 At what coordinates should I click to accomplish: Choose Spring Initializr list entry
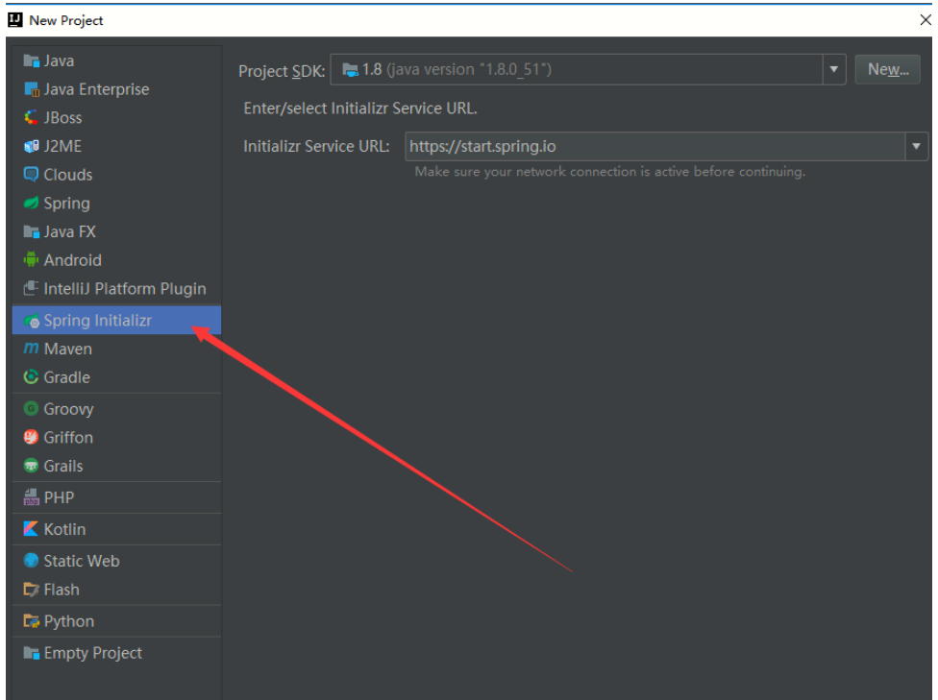point(116,321)
